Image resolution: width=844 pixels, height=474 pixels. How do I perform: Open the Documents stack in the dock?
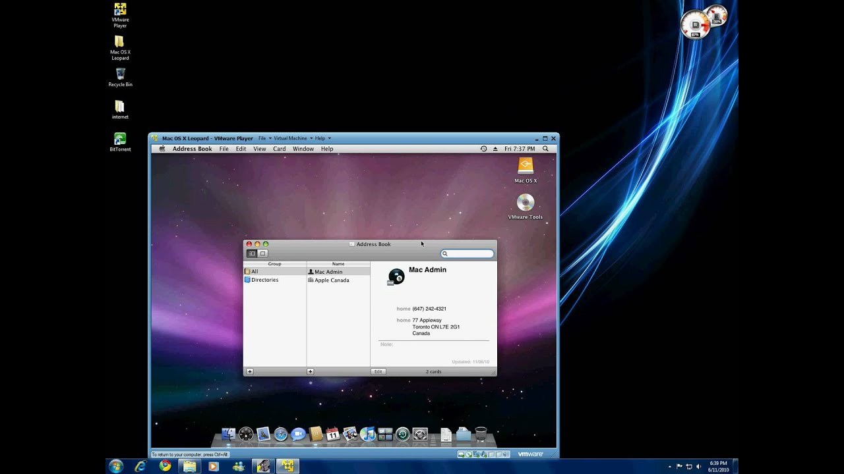pos(446,434)
